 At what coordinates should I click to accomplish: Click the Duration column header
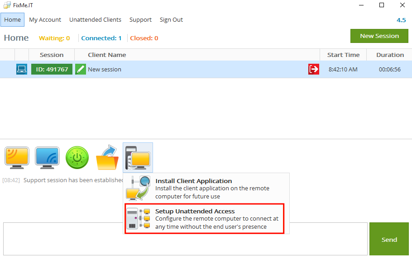(390, 55)
